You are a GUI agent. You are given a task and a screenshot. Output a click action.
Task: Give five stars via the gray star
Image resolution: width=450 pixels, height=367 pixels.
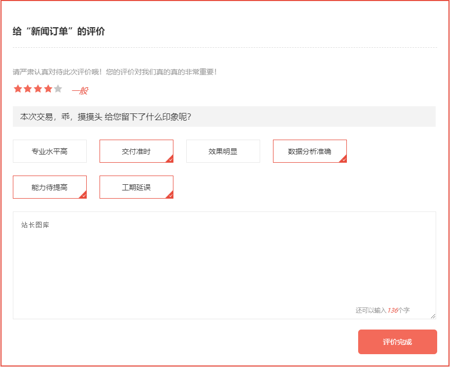(58, 89)
